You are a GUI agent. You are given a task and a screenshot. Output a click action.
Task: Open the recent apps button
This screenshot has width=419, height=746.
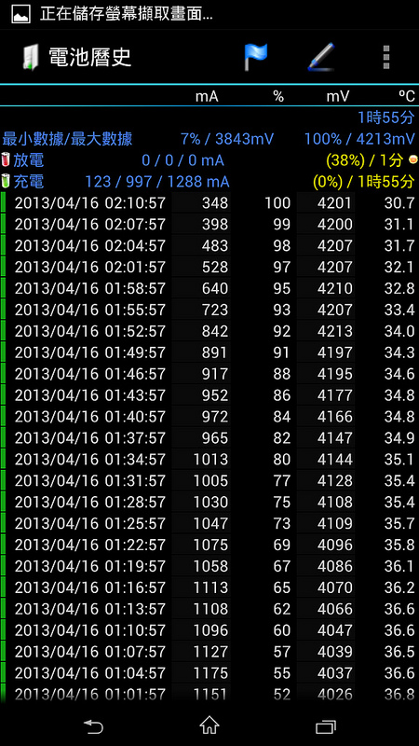(x=326, y=726)
